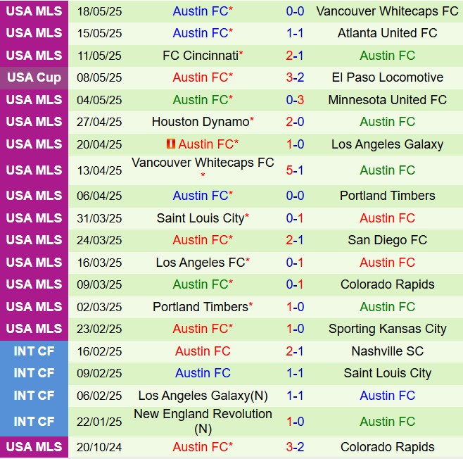The height and width of the screenshot is (459, 463).
Task: Click the INT CF label for Nashville match
Action: click(34, 351)
